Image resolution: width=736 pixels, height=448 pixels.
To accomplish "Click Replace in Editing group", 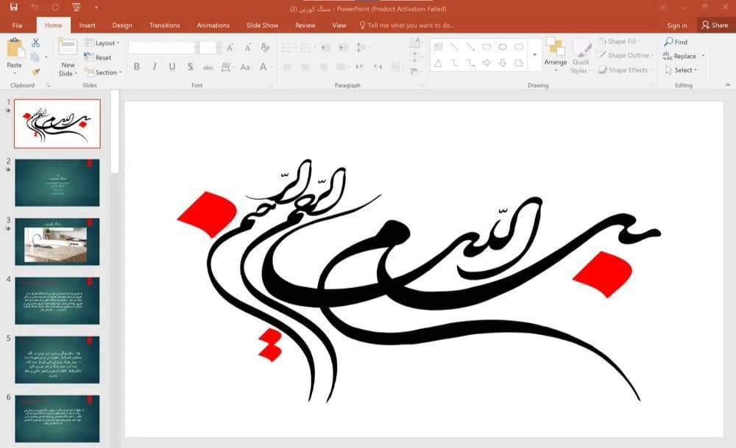I will [x=680, y=57].
